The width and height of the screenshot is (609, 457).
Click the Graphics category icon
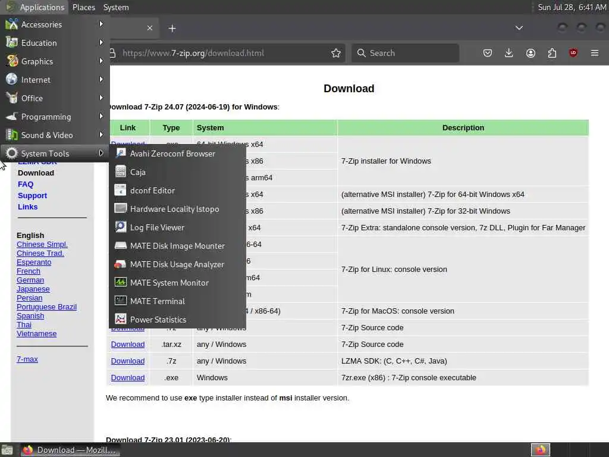tap(12, 61)
